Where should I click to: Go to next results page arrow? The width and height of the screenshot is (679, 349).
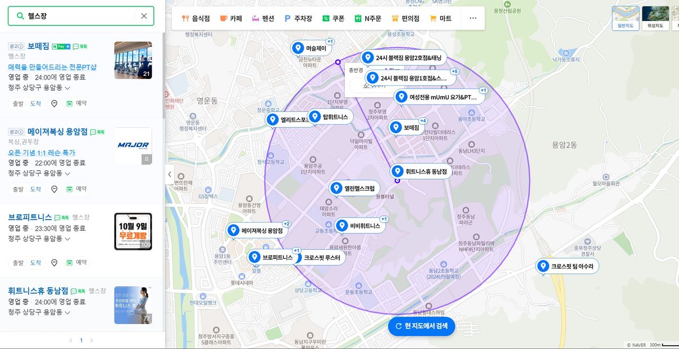(91, 341)
